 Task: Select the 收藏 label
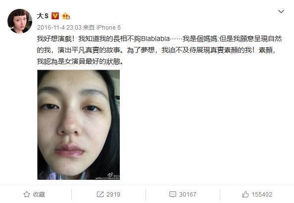point(39,195)
